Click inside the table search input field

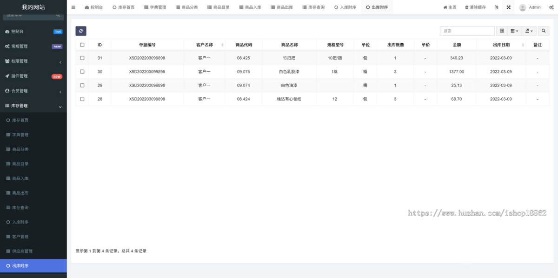pyautogui.click(x=467, y=31)
